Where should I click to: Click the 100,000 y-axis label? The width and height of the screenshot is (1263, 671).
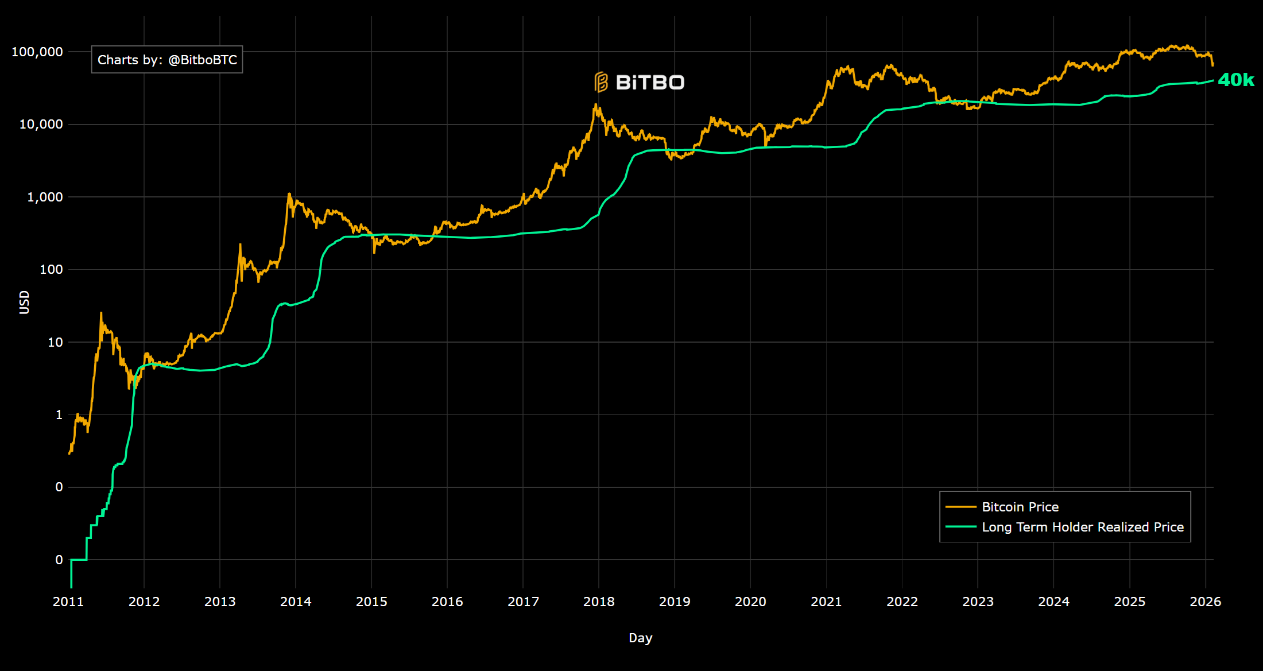coord(37,52)
